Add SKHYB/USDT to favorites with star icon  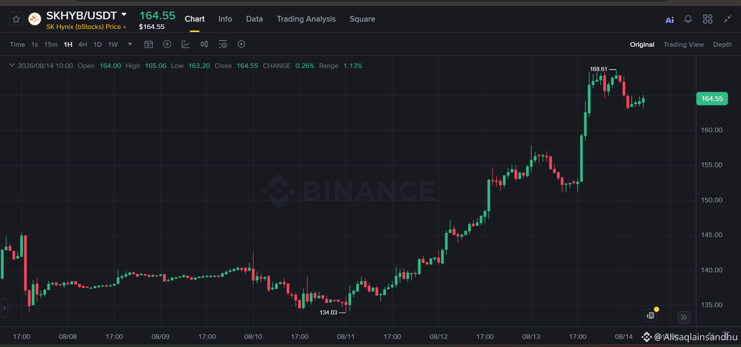pyautogui.click(x=16, y=19)
